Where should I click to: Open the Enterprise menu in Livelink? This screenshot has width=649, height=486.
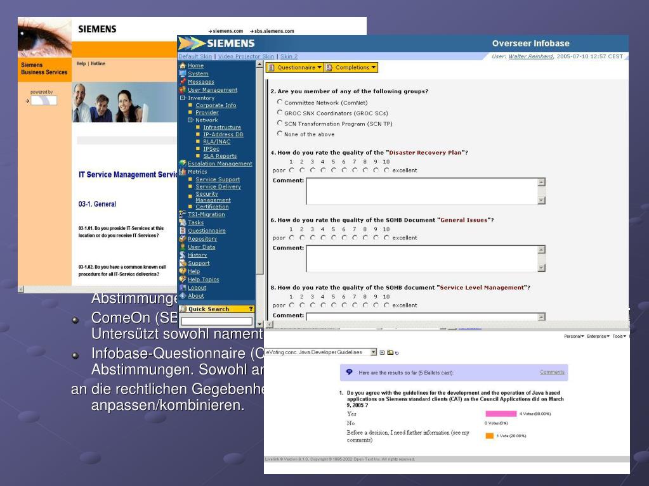pos(598,336)
